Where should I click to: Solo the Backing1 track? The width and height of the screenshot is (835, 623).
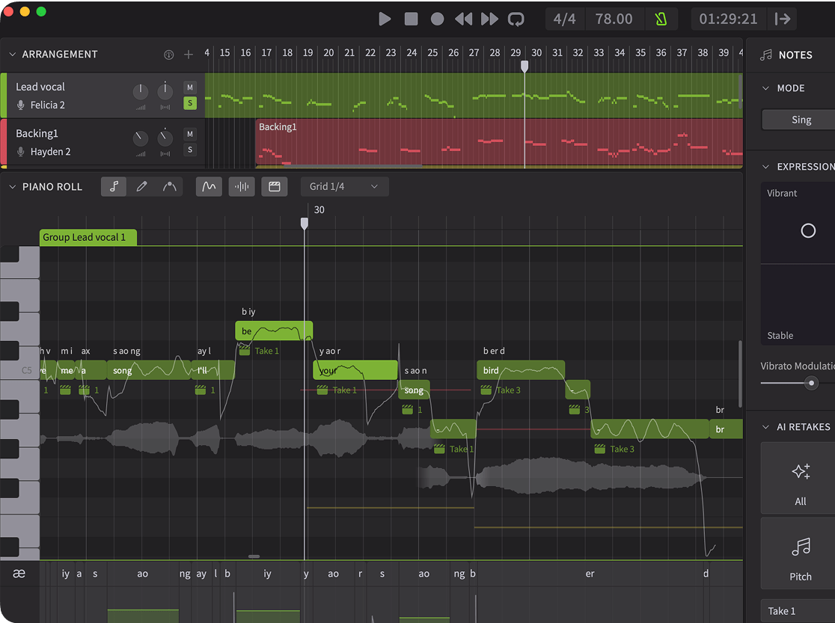click(190, 150)
